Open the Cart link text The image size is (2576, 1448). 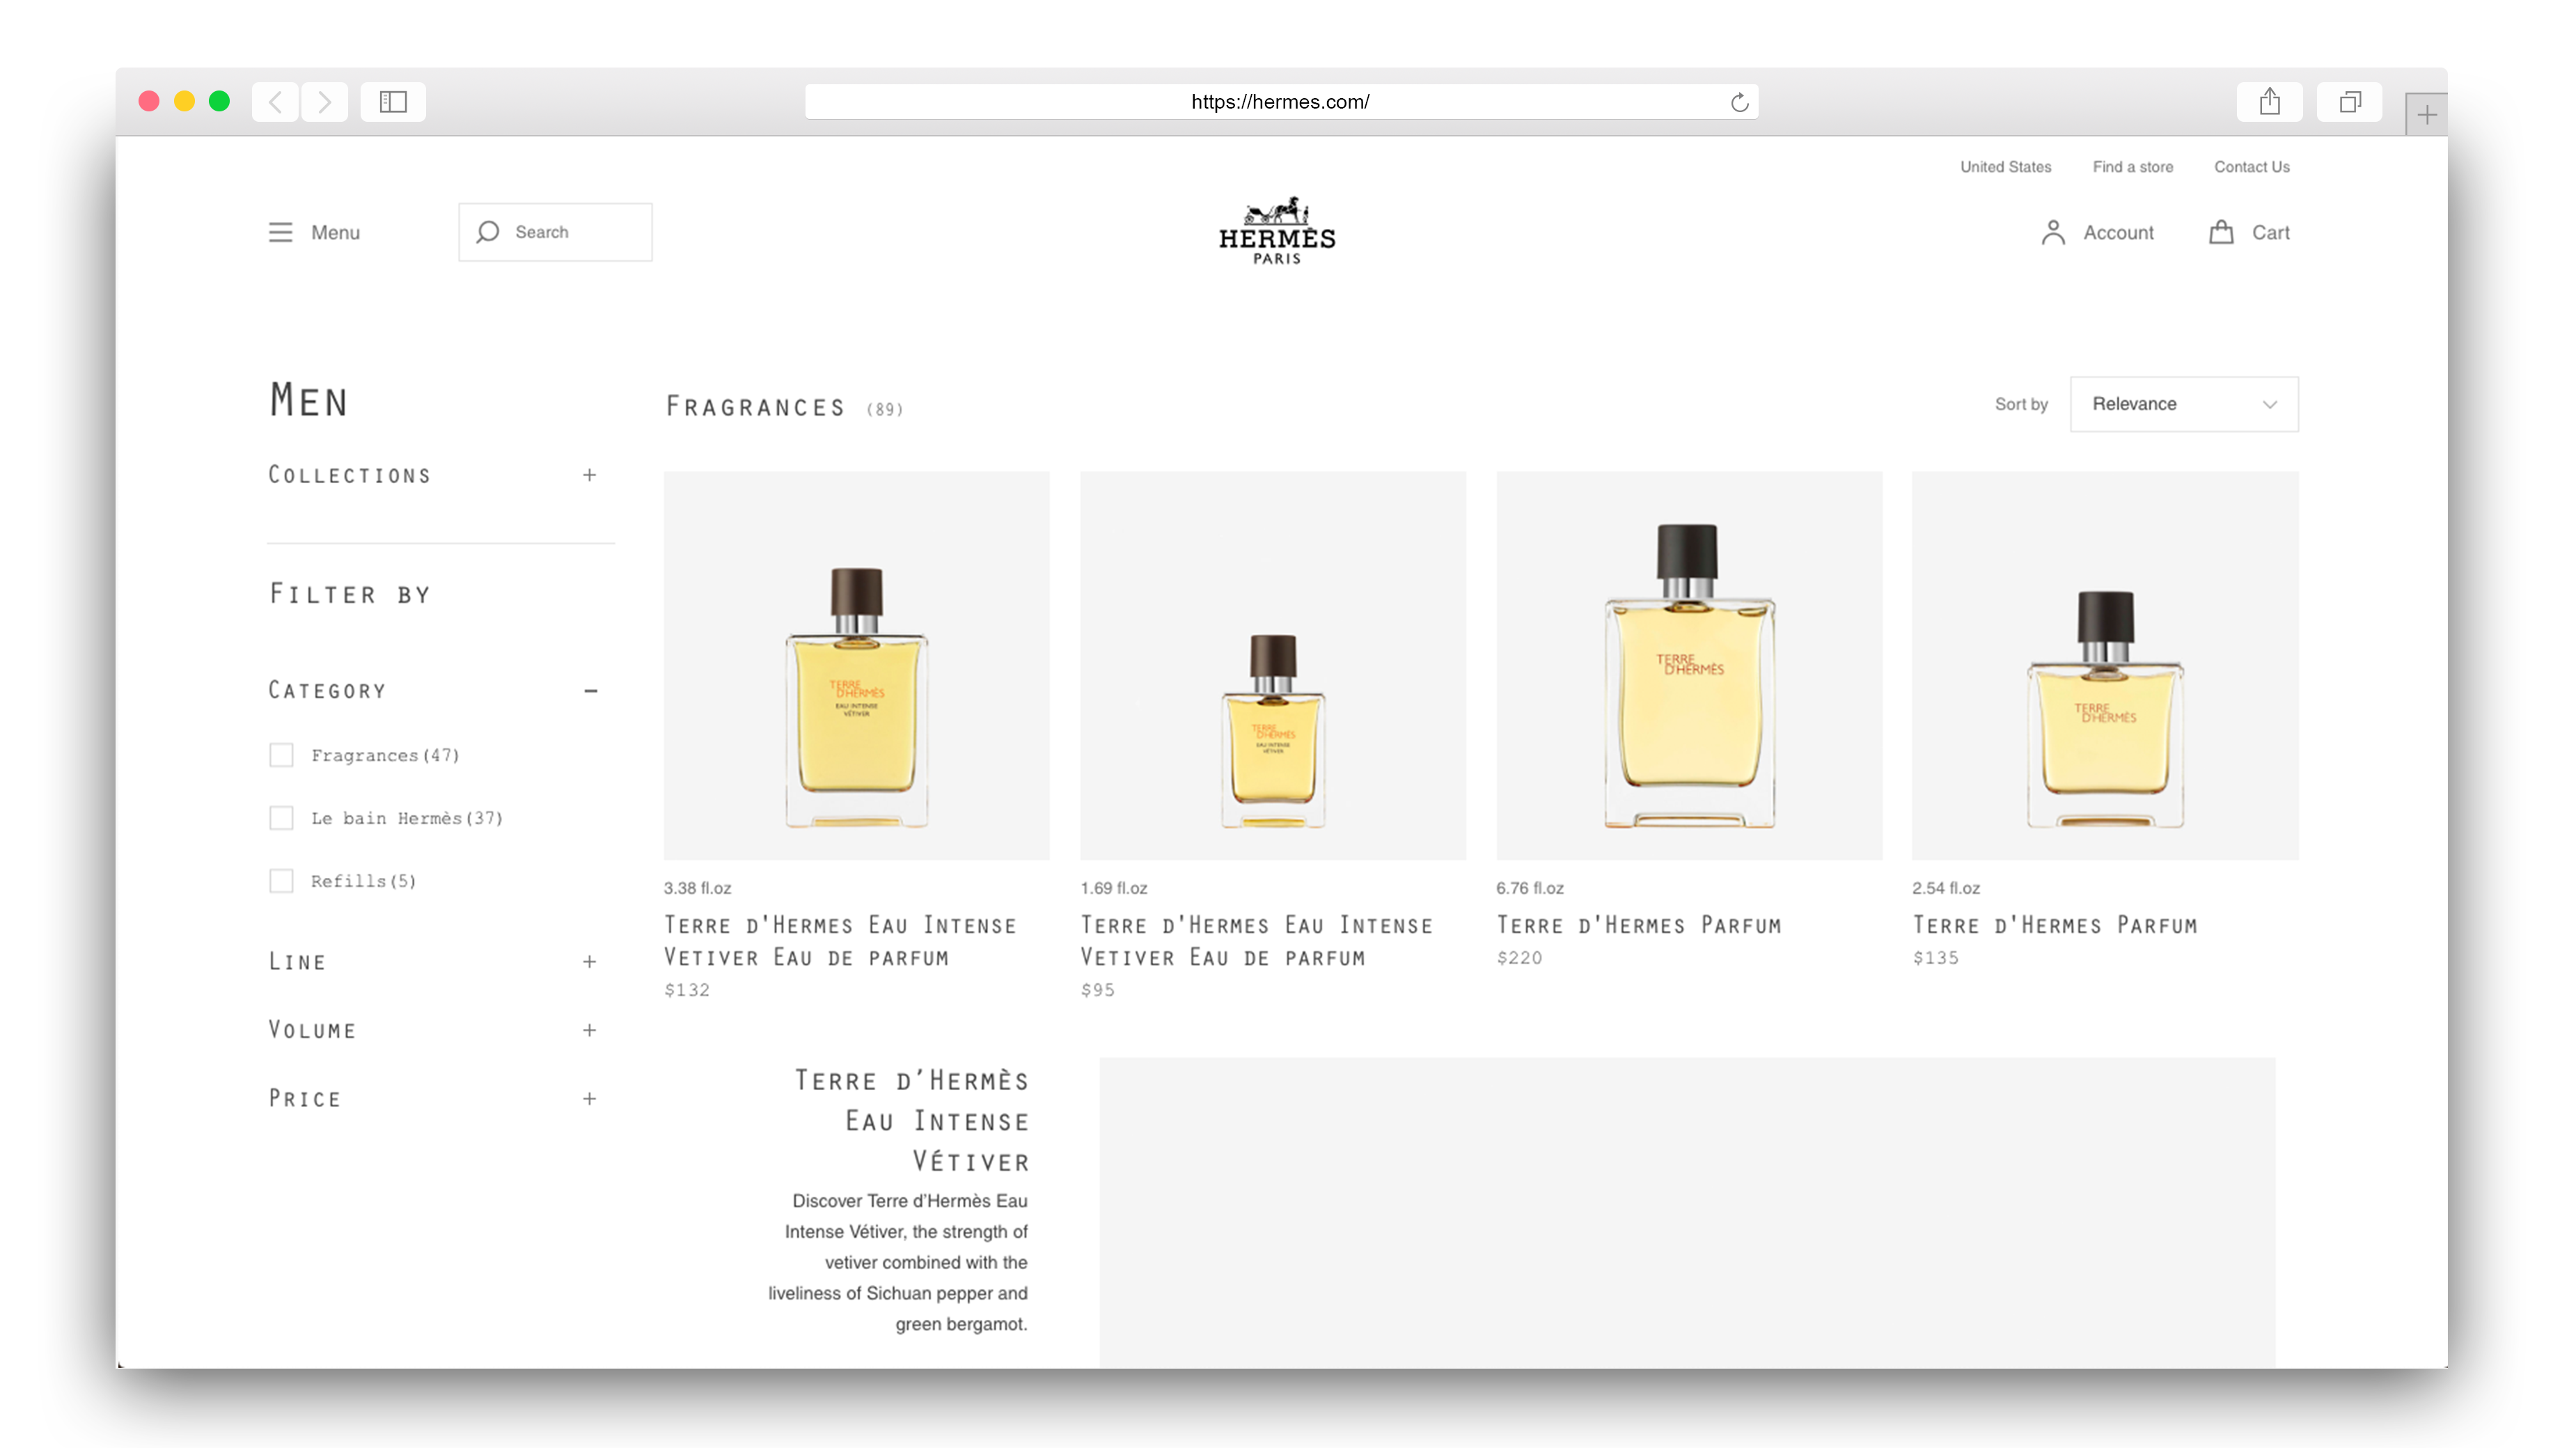pos(2270,232)
